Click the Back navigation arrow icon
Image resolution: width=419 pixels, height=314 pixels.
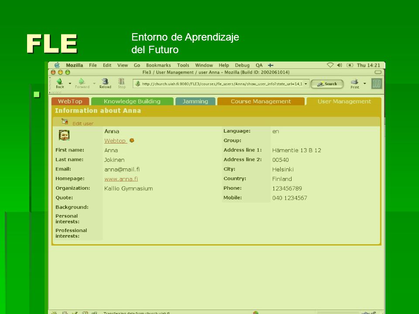click(60, 81)
